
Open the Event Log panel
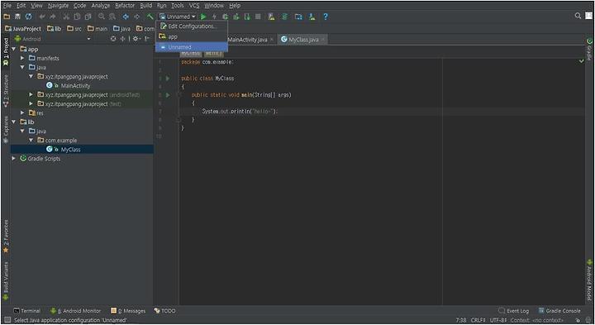513,311
